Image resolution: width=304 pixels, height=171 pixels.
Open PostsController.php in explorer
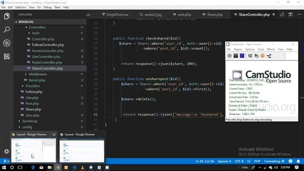pos(47,62)
